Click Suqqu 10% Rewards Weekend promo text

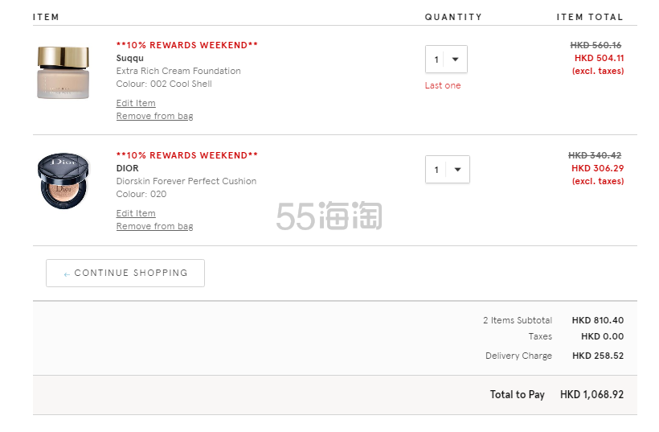(x=187, y=45)
